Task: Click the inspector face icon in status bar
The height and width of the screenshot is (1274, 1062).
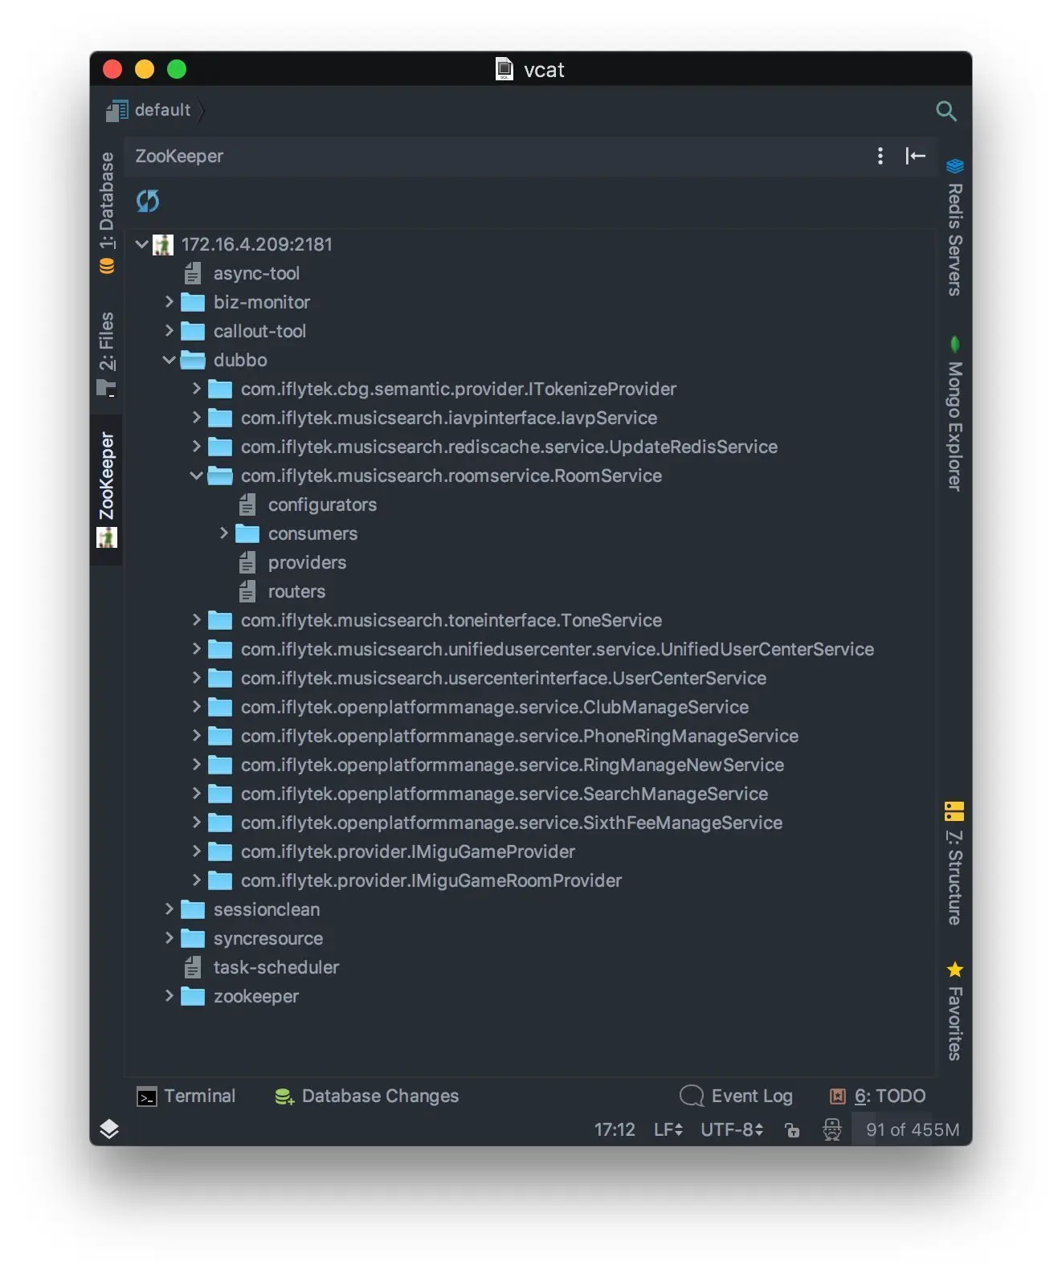Action: (832, 1129)
